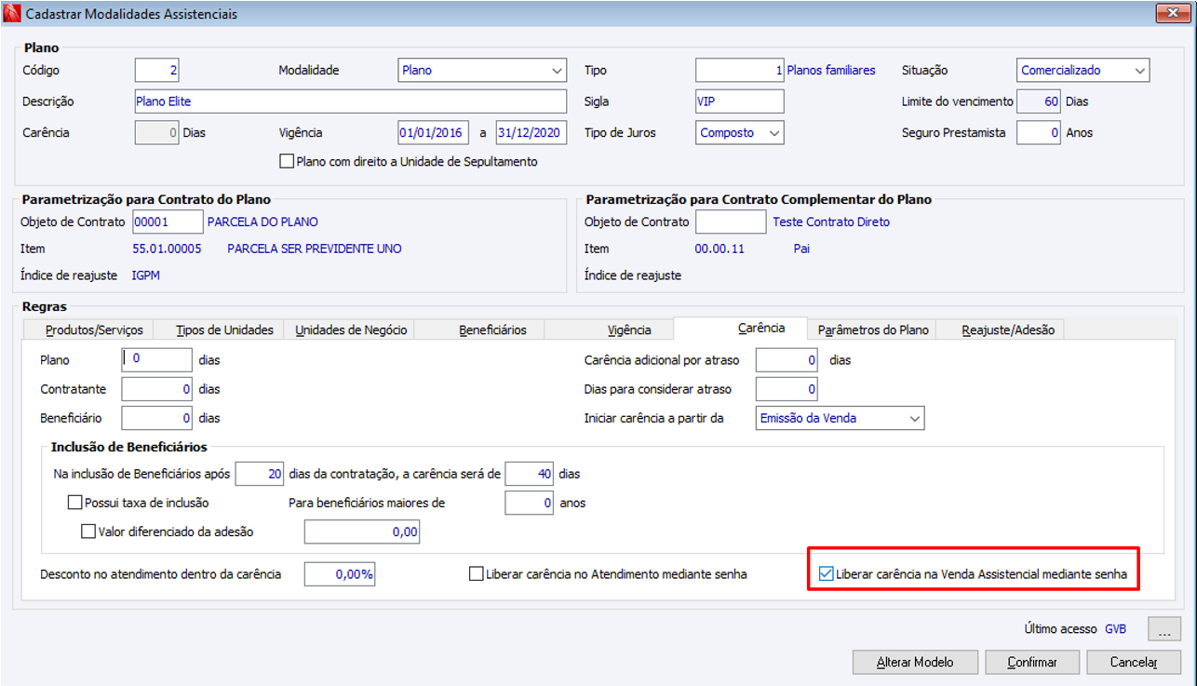Click the empty Objeto de Contrato field for Contrato Complementar
The width and height of the screenshot is (1197, 686).
click(x=732, y=222)
